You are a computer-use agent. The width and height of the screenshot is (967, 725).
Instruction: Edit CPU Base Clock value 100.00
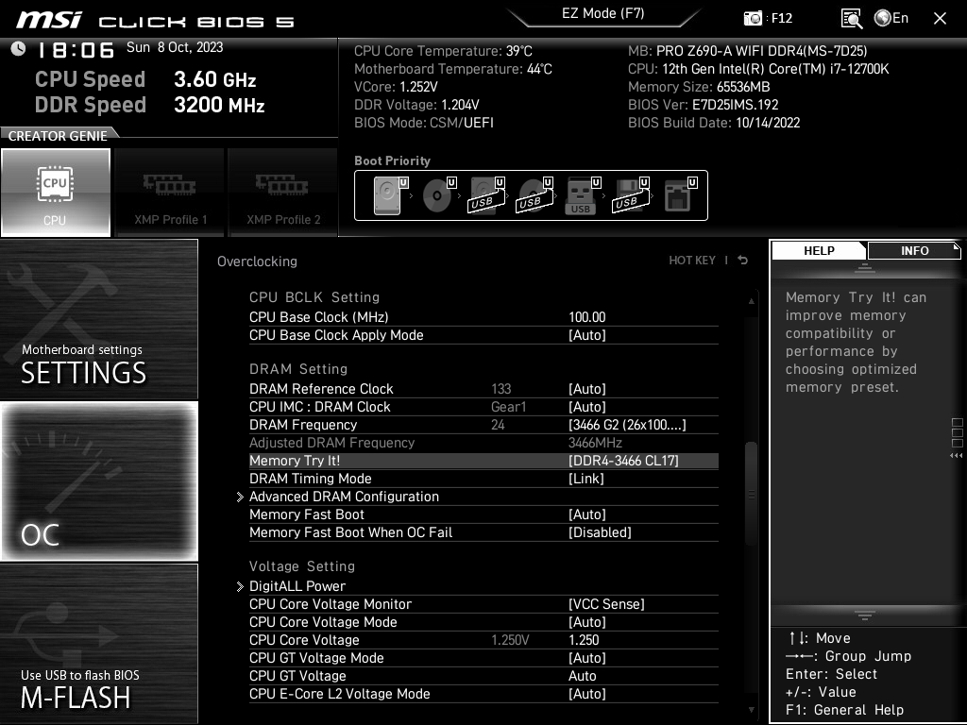587,317
